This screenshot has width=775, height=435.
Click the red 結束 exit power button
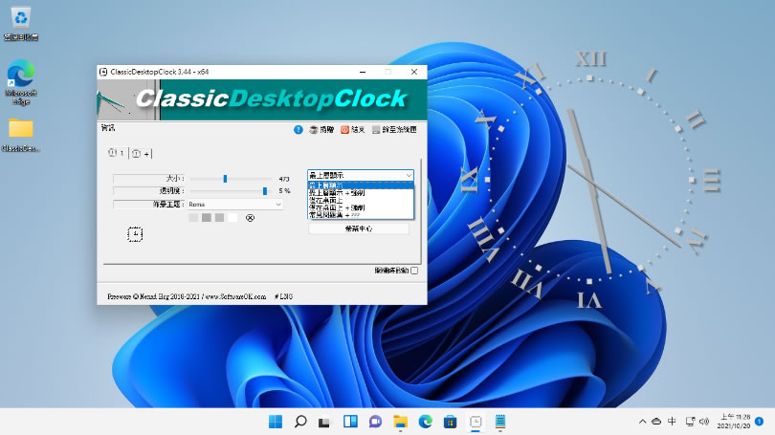(x=352, y=130)
